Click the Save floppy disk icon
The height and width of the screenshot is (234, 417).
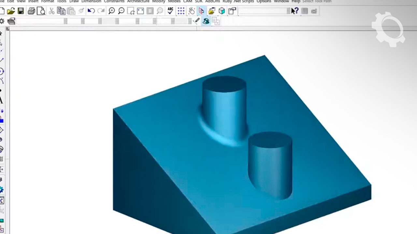point(21,11)
